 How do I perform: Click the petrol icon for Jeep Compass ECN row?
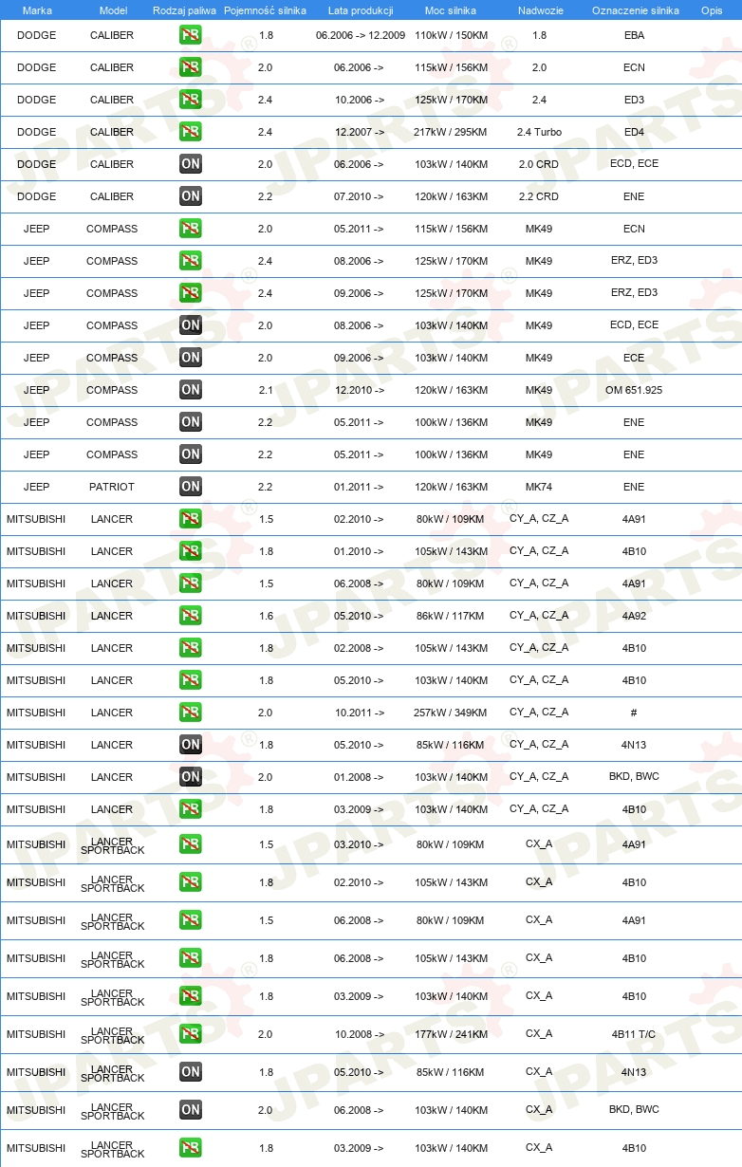(x=191, y=229)
